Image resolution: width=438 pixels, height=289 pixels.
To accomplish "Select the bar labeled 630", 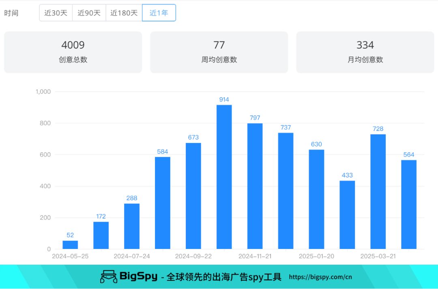I will coord(316,199).
